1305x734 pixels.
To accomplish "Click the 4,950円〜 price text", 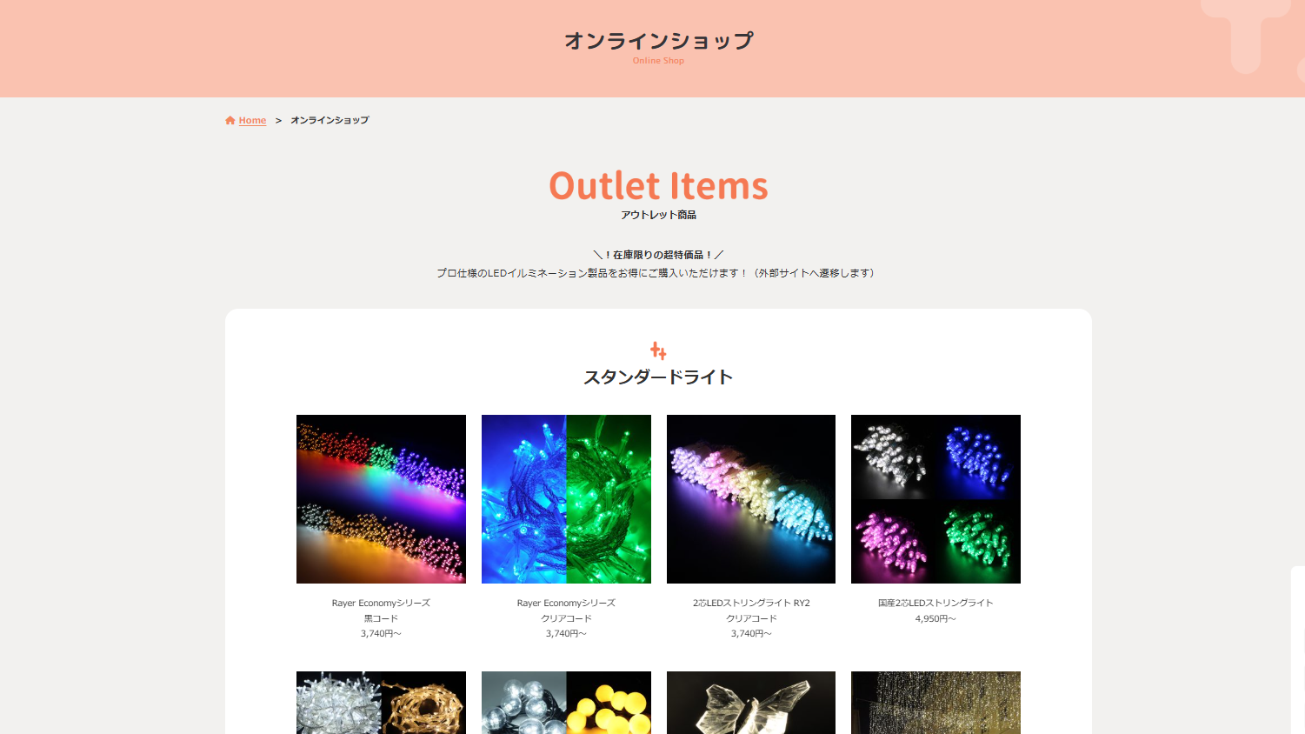I will pos(935,619).
